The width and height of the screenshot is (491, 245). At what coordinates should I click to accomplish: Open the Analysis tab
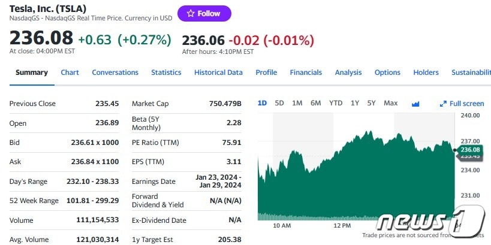[348, 72]
